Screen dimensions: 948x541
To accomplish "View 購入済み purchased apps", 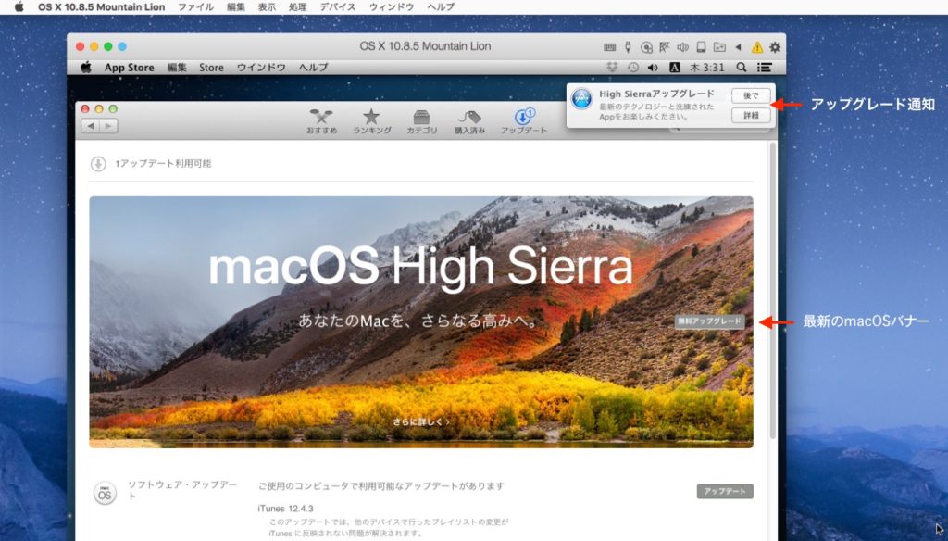I will (x=470, y=119).
